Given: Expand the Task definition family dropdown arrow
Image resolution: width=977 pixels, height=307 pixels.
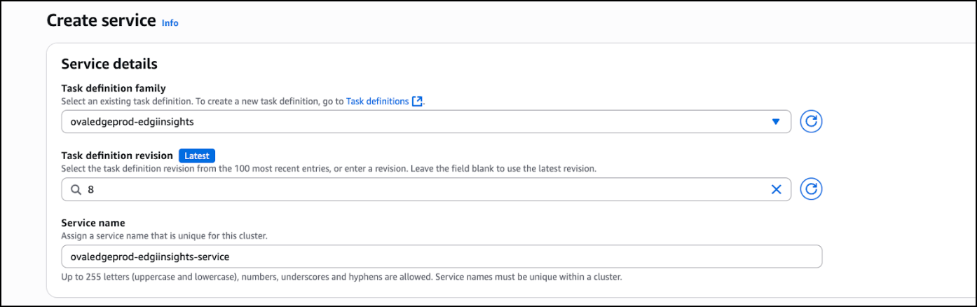Looking at the screenshot, I should [x=775, y=121].
